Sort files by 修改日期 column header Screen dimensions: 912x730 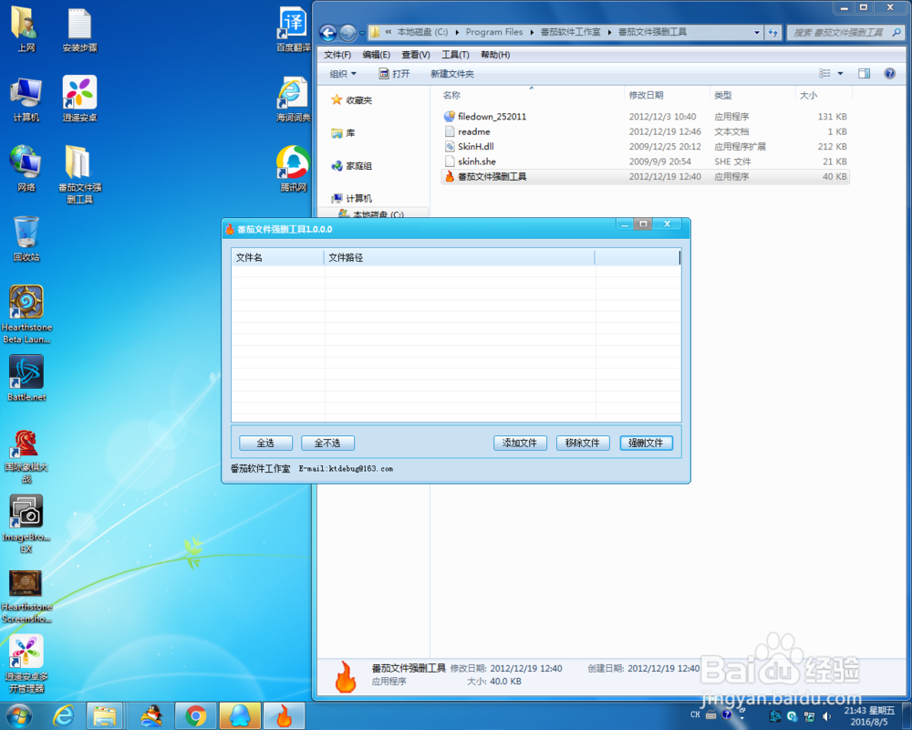click(x=667, y=95)
